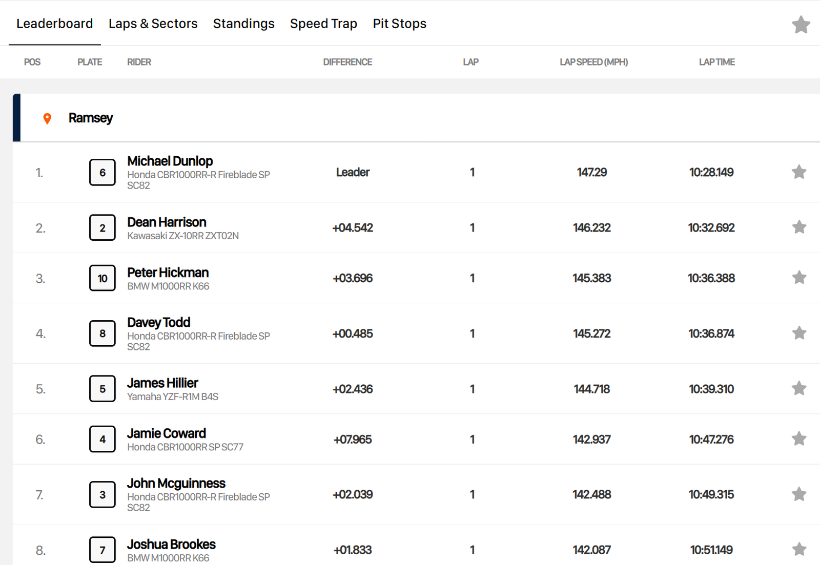Select the Leaderboard tab
Screen dimensions: 820x565
(54, 24)
